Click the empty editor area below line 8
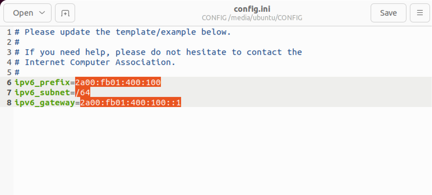The image size is (432, 195). pyautogui.click(x=222, y=151)
